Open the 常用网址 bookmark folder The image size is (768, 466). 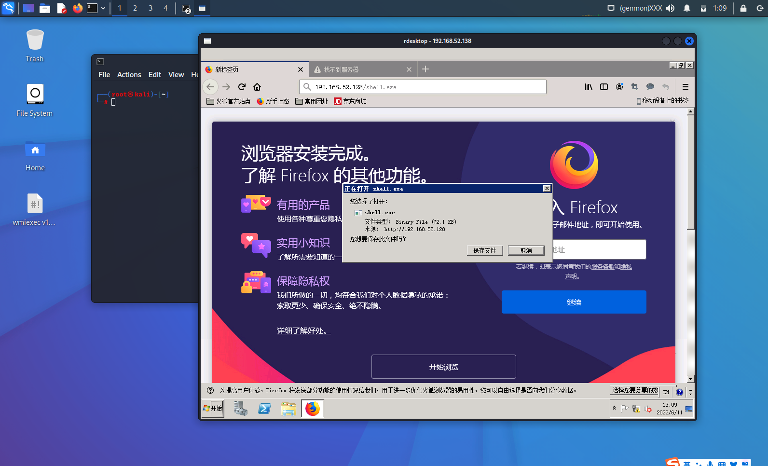(x=312, y=101)
